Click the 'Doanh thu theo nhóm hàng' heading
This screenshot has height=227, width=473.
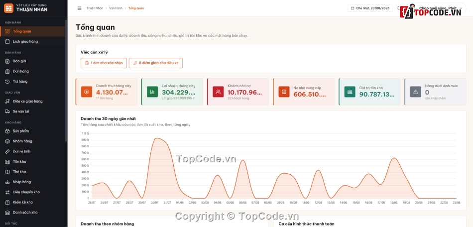107,224
